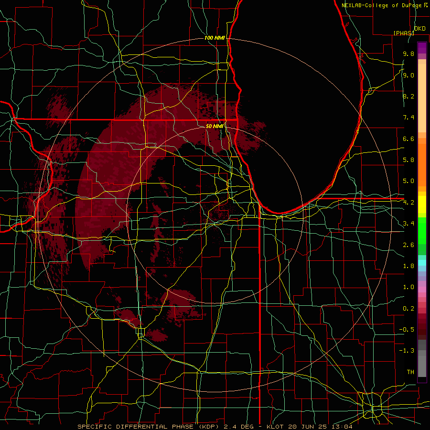Pick the purple segment at the color bar top
The image size is (430, 430).
click(422, 48)
